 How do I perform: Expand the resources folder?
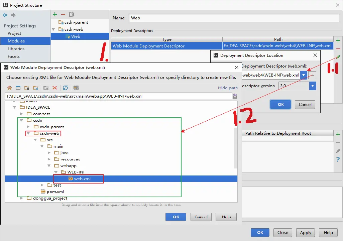[x=49, y=159]
